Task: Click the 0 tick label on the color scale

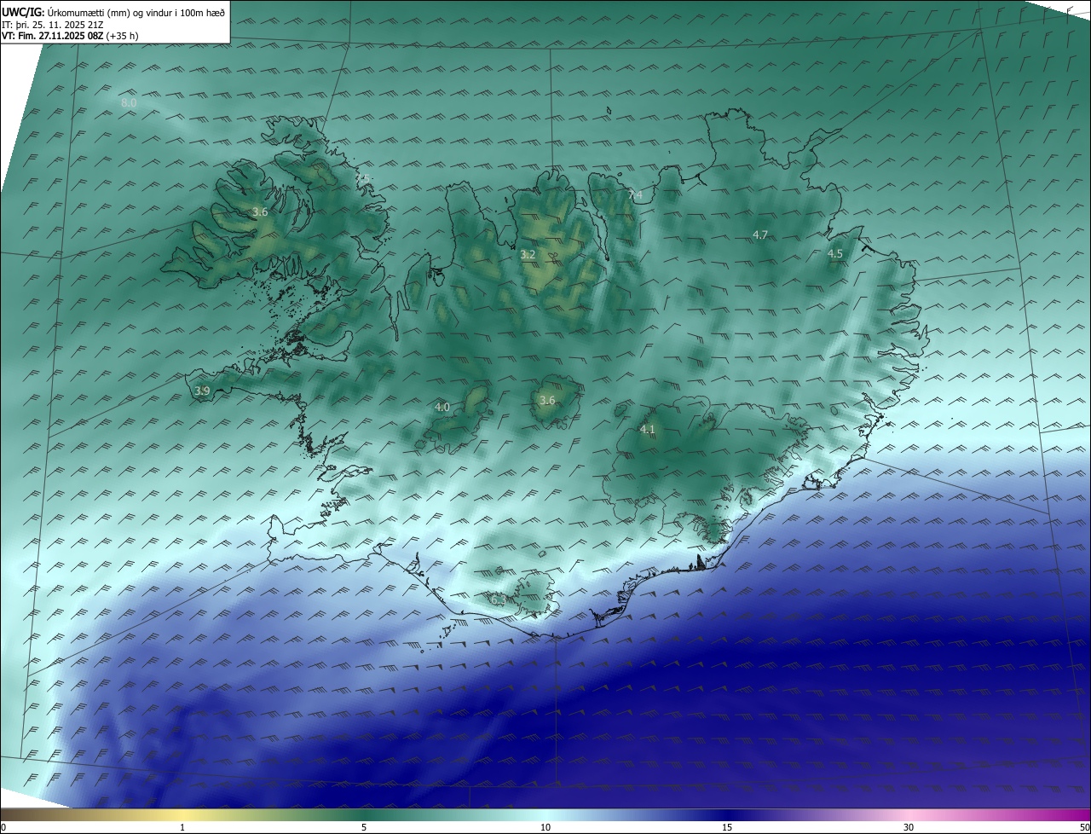Action: tap(3, 827)
